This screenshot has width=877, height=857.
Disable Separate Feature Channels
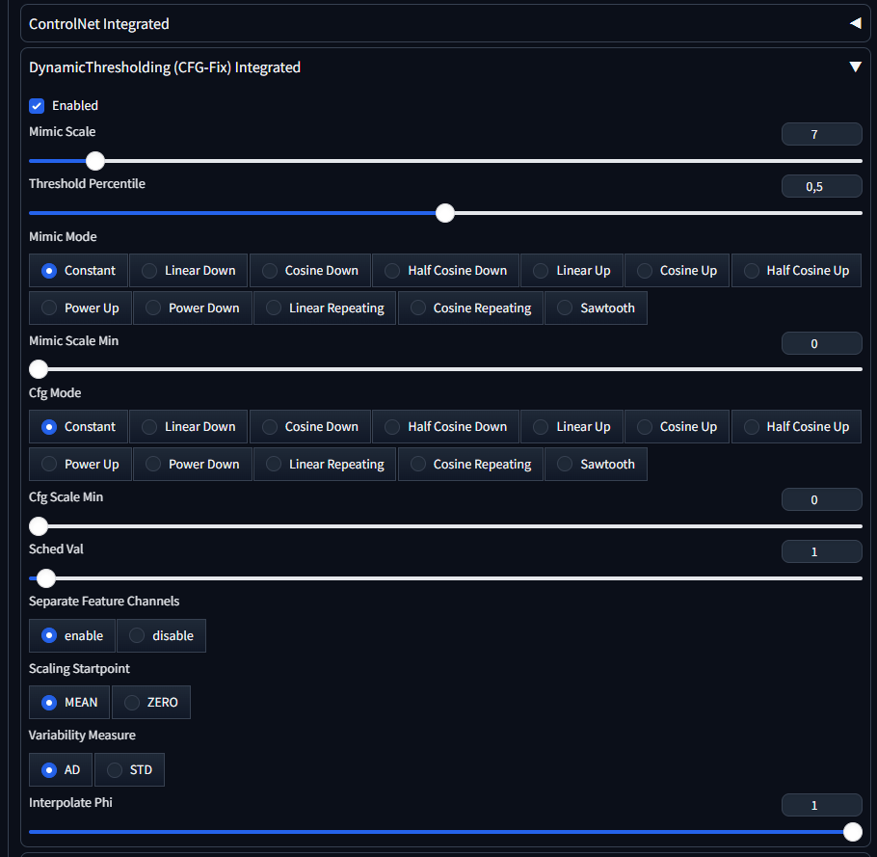pyautogui.click(x=161, y=636)
